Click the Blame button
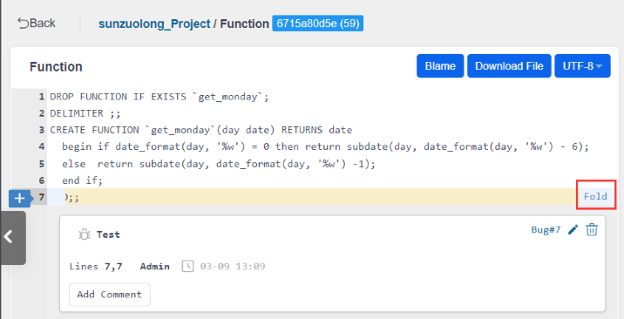Viewport: 624px width, 319px height. pyautogui.click(x=440, y=66)
